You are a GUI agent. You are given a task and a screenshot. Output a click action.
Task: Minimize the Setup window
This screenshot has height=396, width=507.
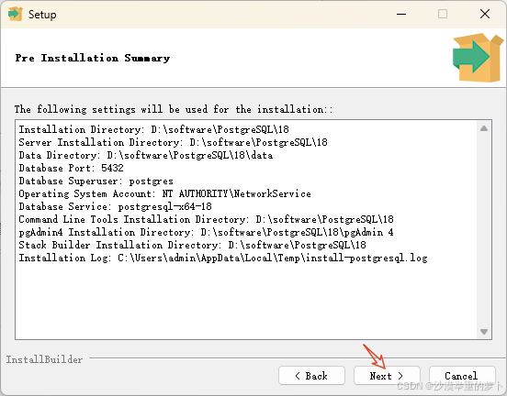point(401,14)
